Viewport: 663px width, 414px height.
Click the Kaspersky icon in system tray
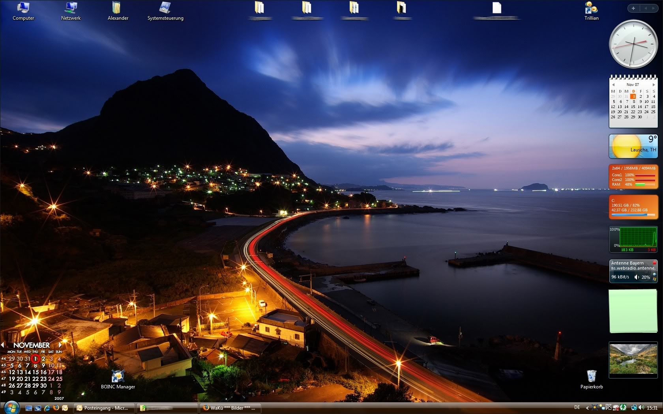608,408
